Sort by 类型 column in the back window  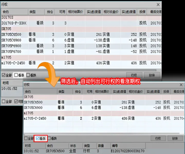pos(36,12)
